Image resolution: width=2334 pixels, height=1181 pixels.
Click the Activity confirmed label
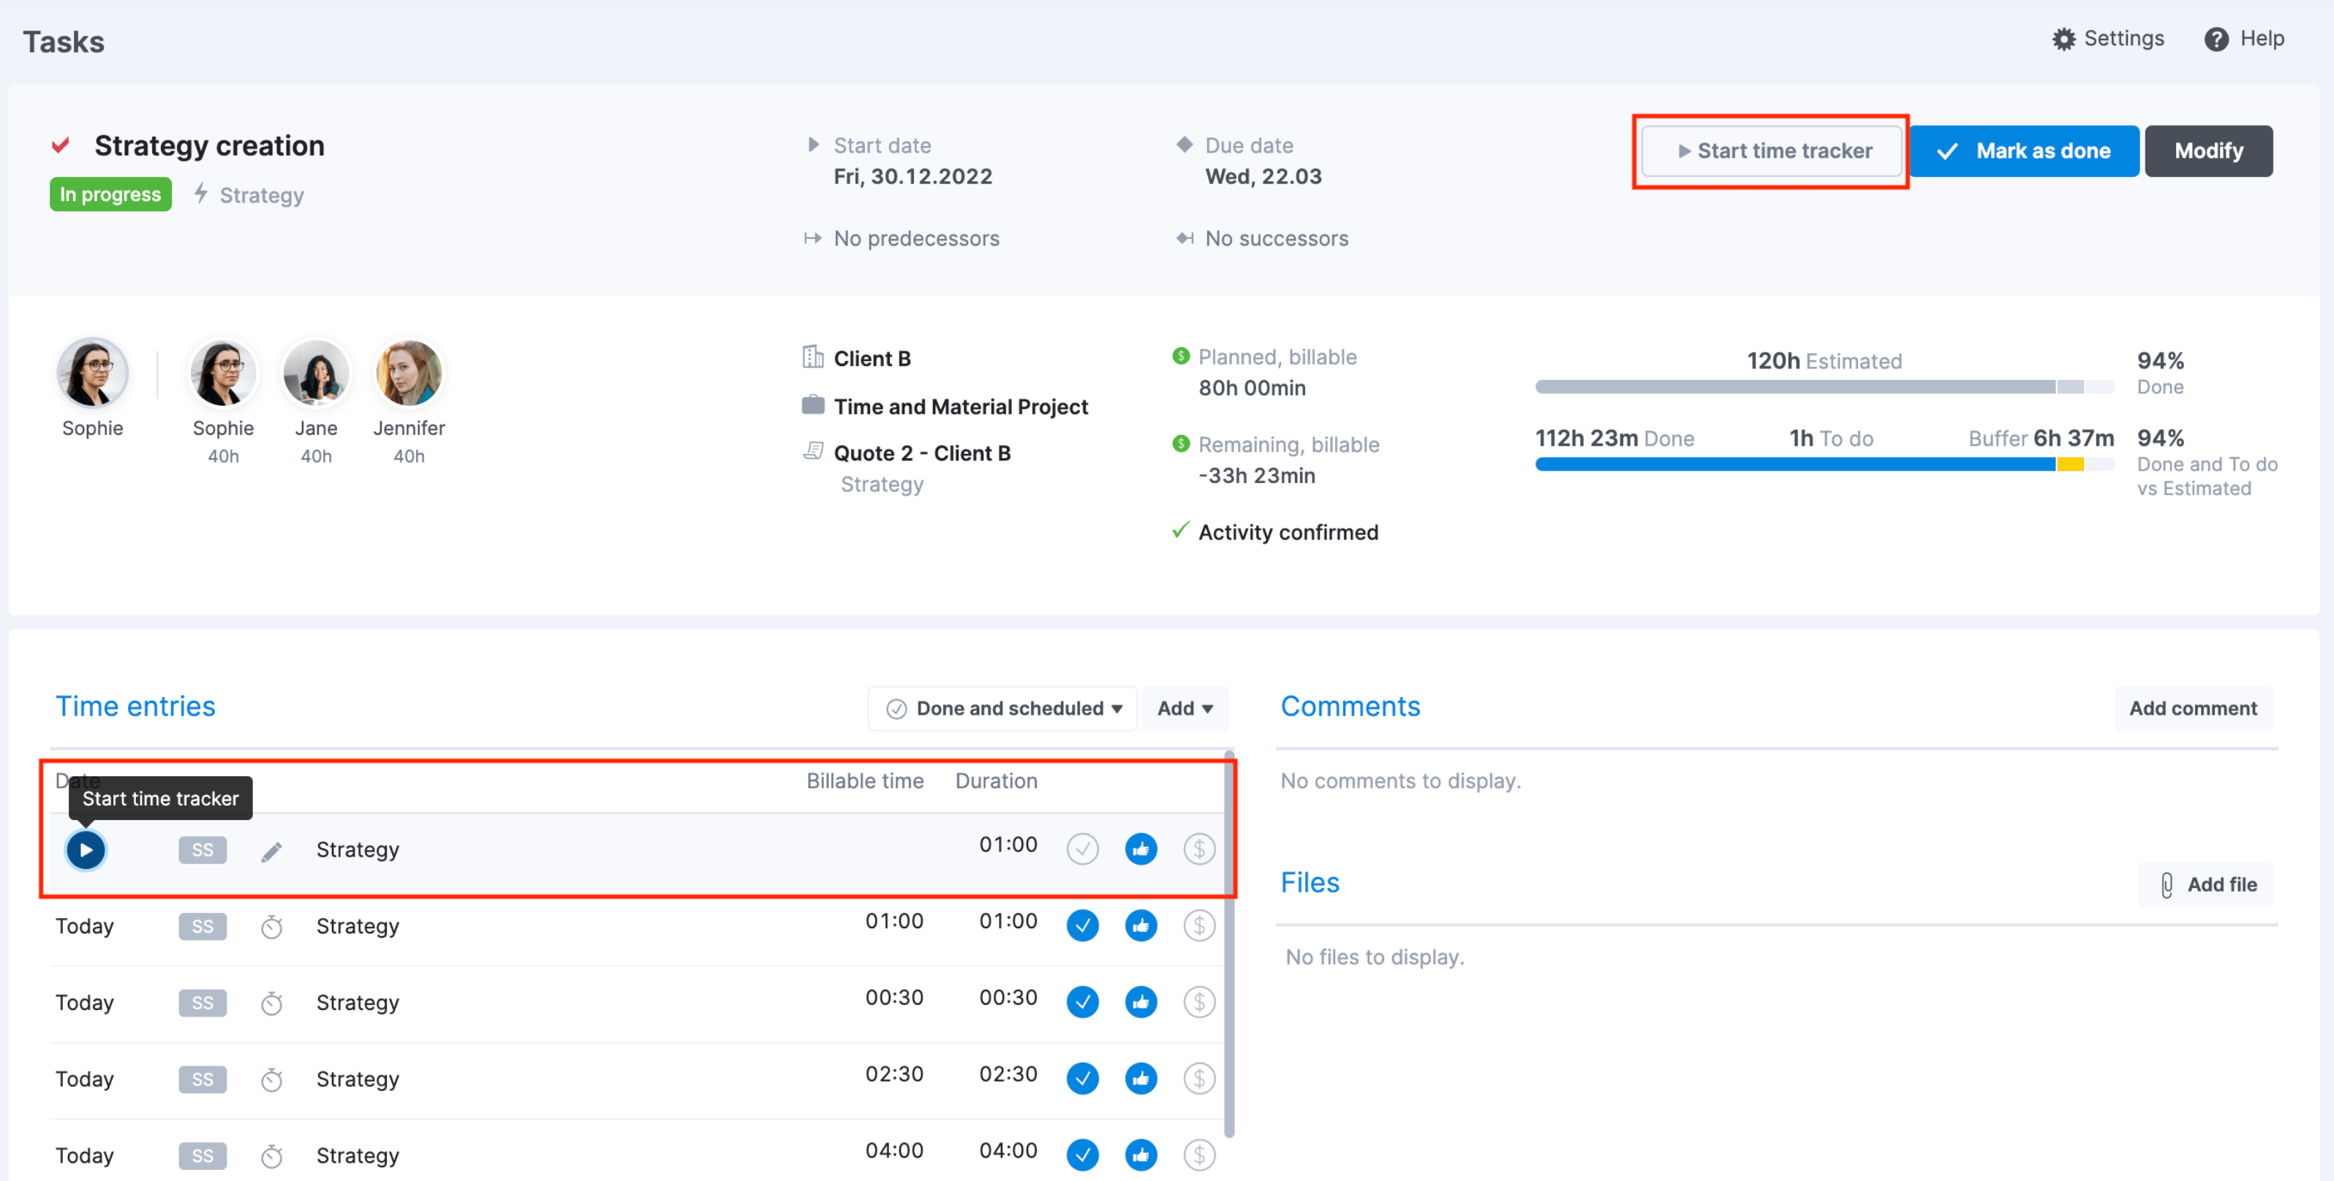coord(1288,533)
